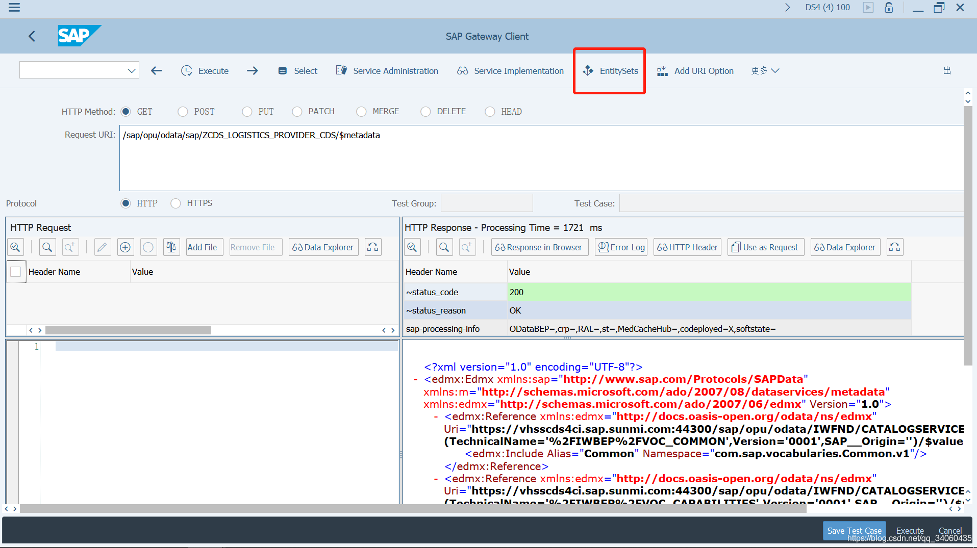This screenshot has width=977, height=548.
Task: Click the pencil edit icon in HTTP Request
Action: [x=102, y=247]
